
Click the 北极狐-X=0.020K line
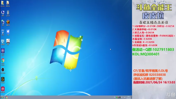tap(143, 42)
